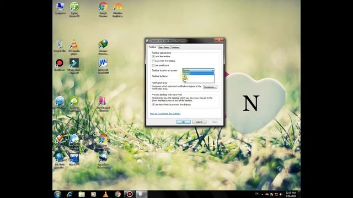Click the Windows Start orb
353x198 pixels.
(57, 194)
